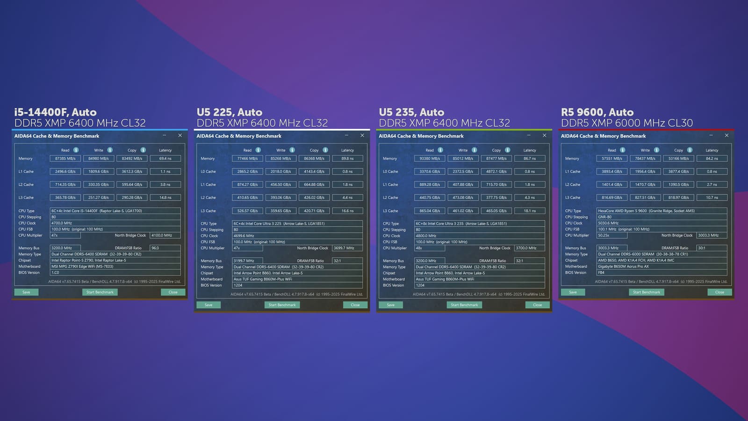Click the green Close button in the i5-14400F window
Image resolution: width=748 pixels, height=421 pixels.
[173, 292]
